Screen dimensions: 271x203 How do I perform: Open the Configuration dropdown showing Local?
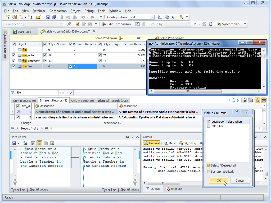(x=152, y=17)
